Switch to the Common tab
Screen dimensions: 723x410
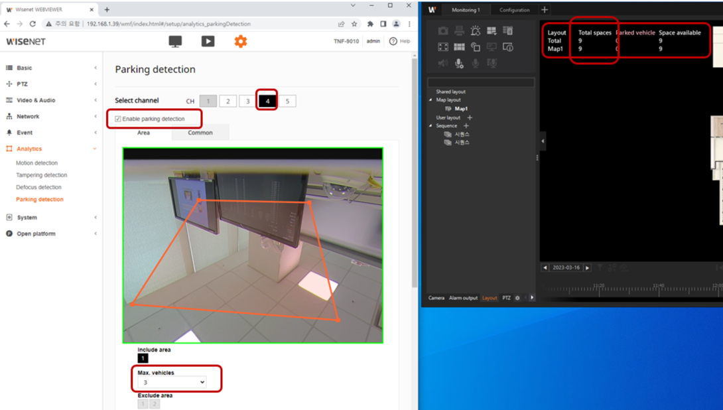click(200, 133)
